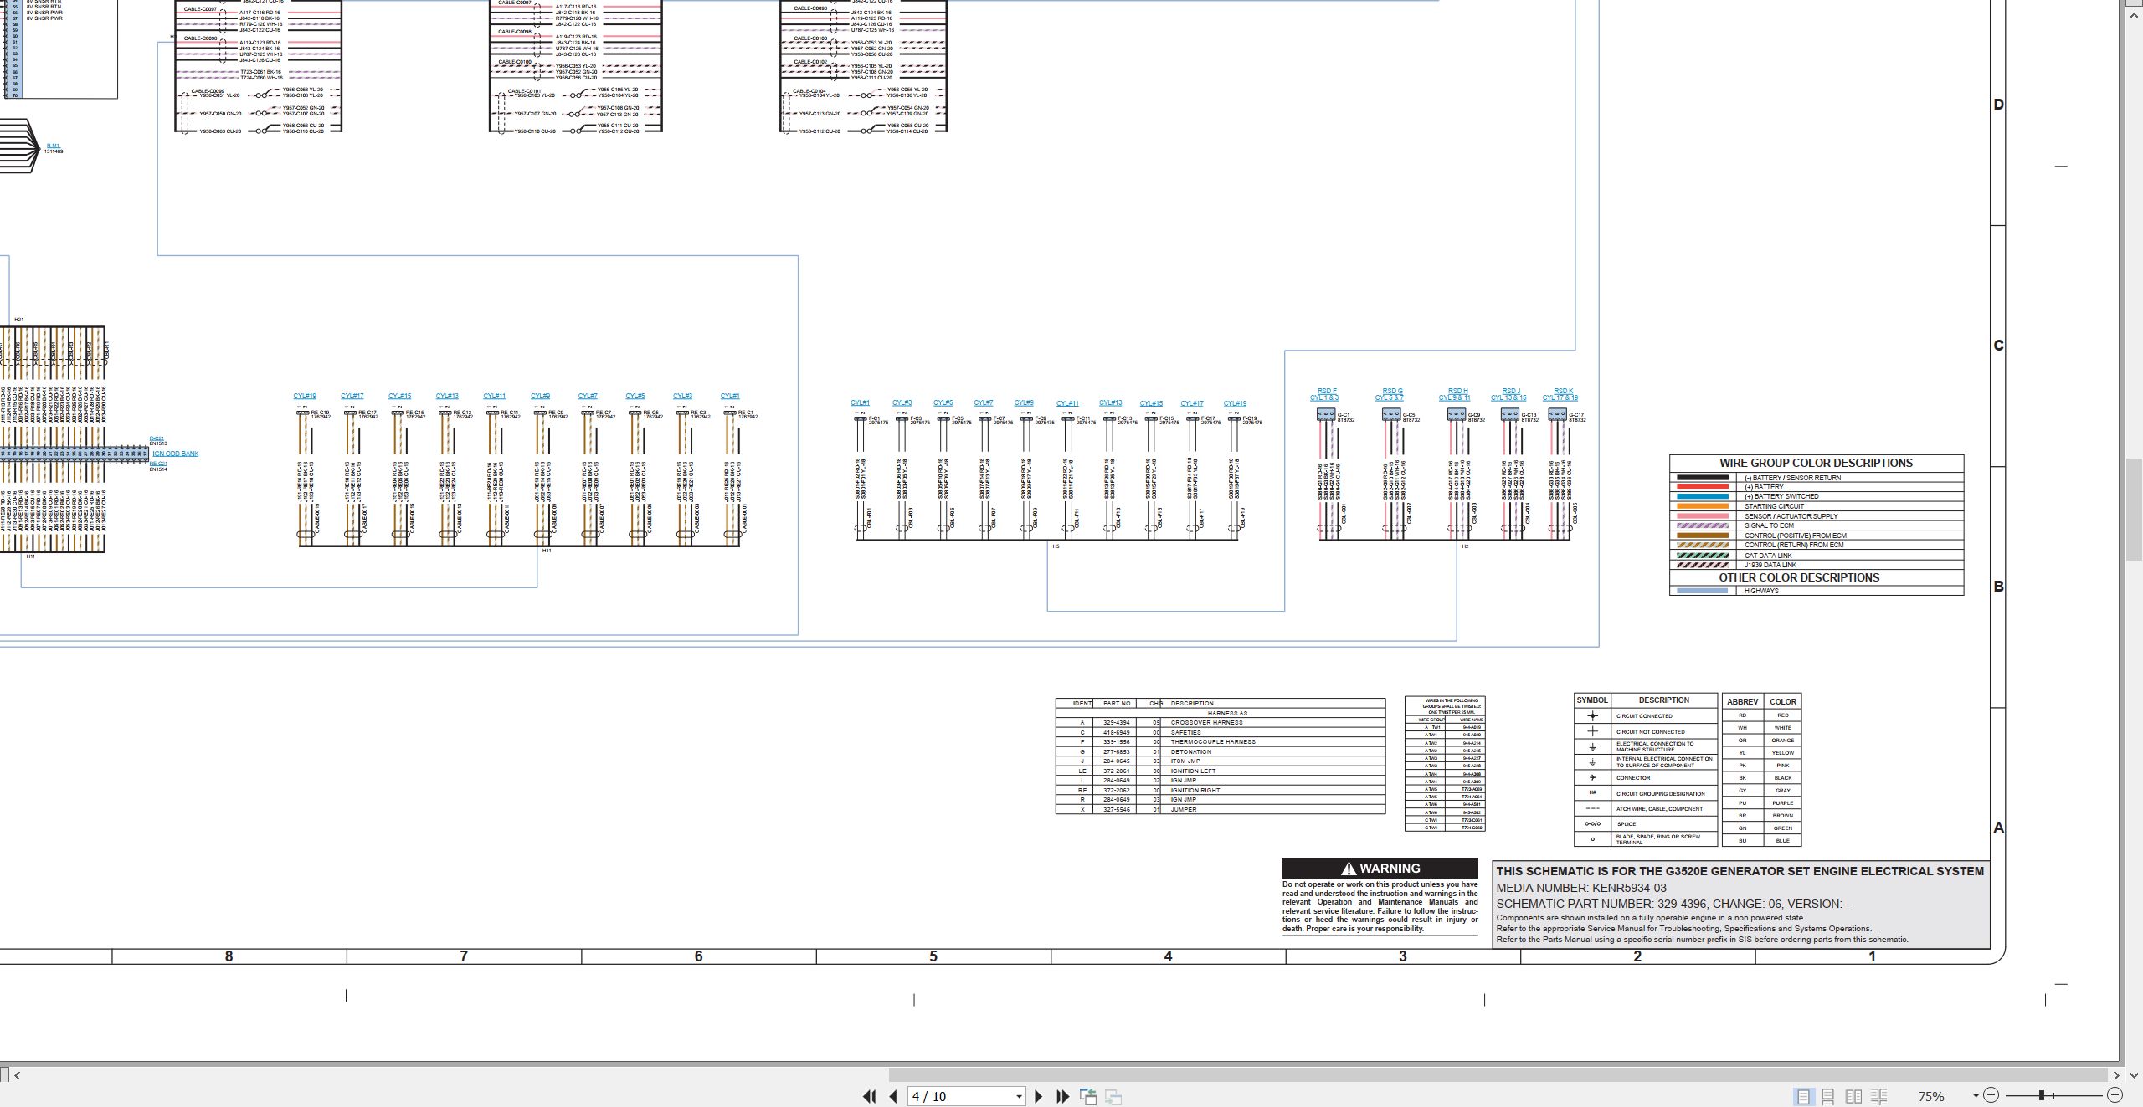Enable continuous scrolling page layout
This screenshot has height=1107, width=2143.
tap(1828, 1096)
